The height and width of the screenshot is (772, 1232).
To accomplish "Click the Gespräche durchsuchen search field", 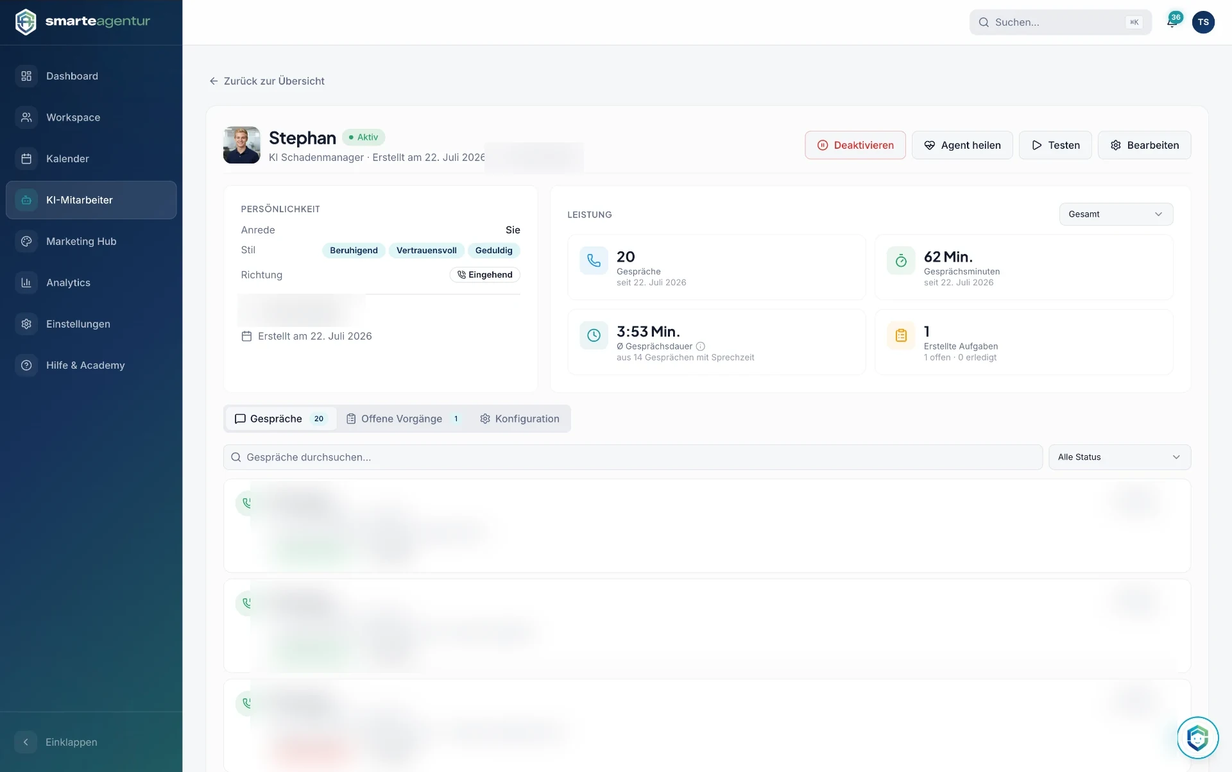I will tap(633, 457).
